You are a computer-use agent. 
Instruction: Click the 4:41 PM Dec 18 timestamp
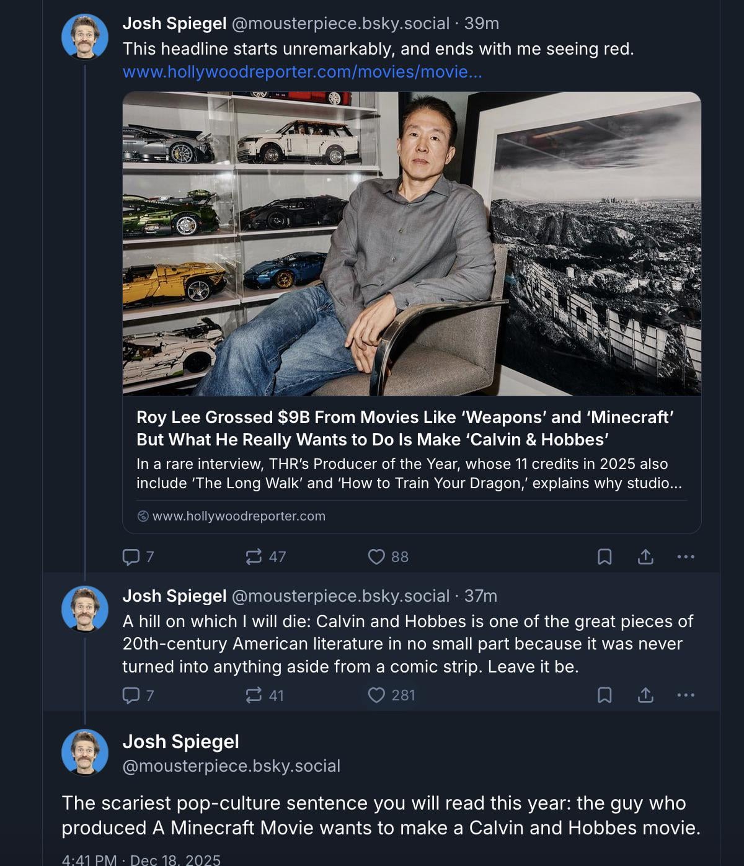pyautogui.click(x=141, y=860)
